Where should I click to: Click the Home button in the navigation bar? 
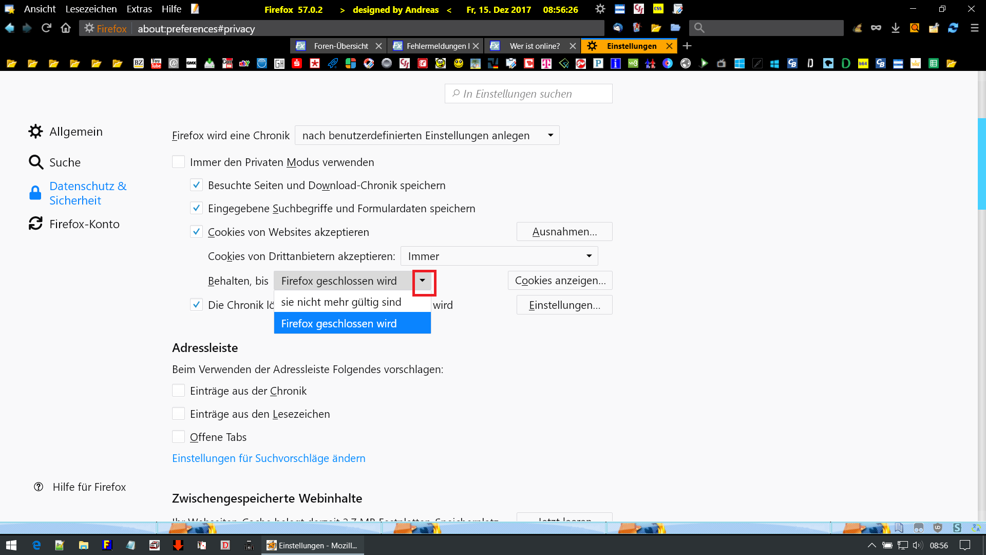pos(66,28)
